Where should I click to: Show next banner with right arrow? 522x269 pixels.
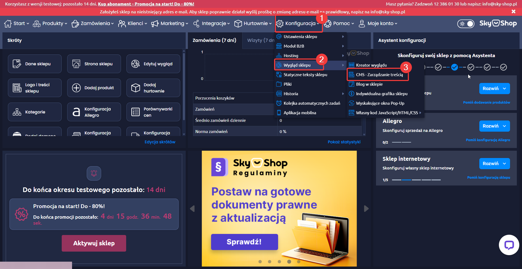point(366,209)
